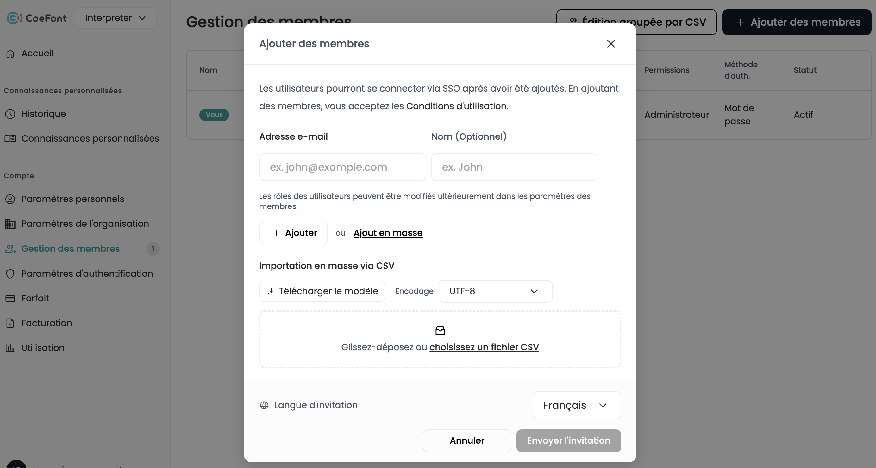
Task: Close the Ajouter des membres dialog
Action: pos(611,44)
